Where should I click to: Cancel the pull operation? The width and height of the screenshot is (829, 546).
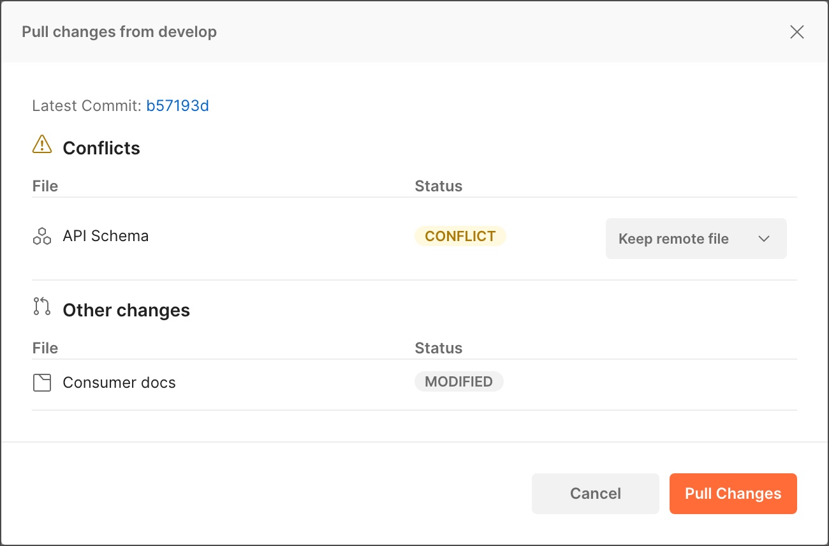595,494
